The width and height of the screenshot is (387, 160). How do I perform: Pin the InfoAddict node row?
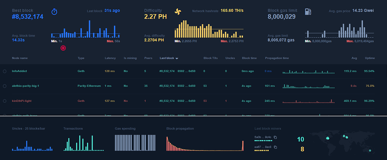(5, 71)
